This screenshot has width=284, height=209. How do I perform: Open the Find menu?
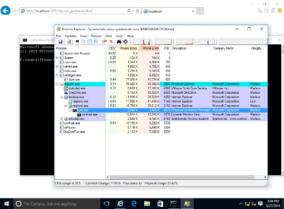[109, 36]
